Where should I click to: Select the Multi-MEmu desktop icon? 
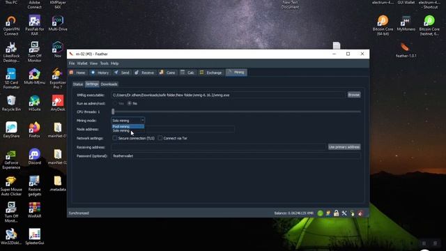(34, 77)
